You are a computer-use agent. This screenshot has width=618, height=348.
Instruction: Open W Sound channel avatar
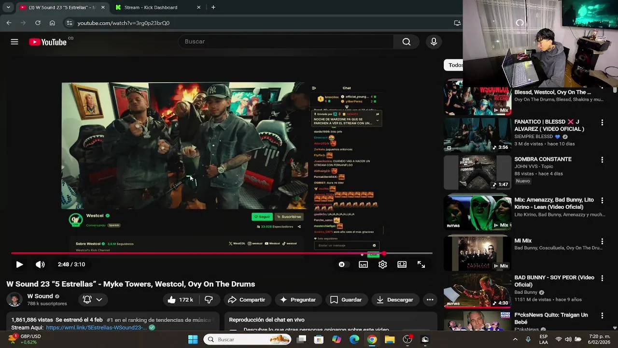coord(14,300)
